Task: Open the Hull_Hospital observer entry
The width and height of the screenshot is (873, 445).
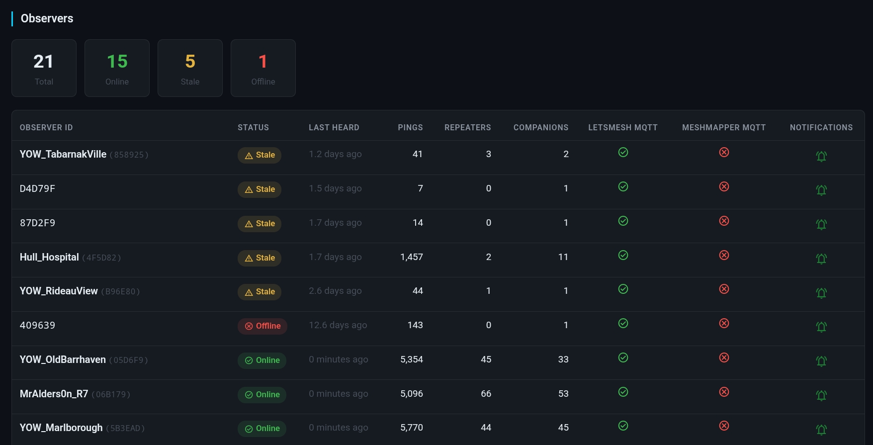Action: point(49,257)
